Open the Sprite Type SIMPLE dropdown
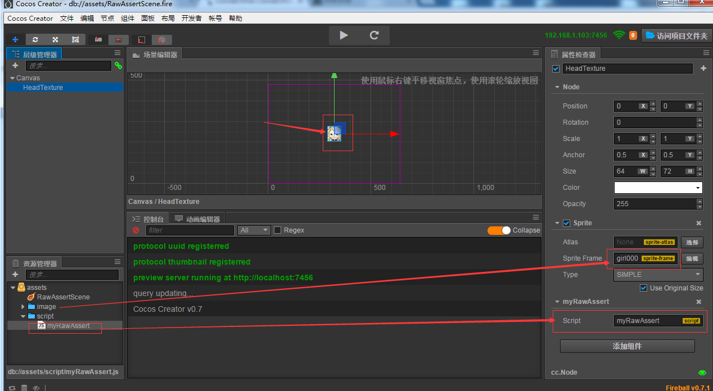 pos(658,275)
